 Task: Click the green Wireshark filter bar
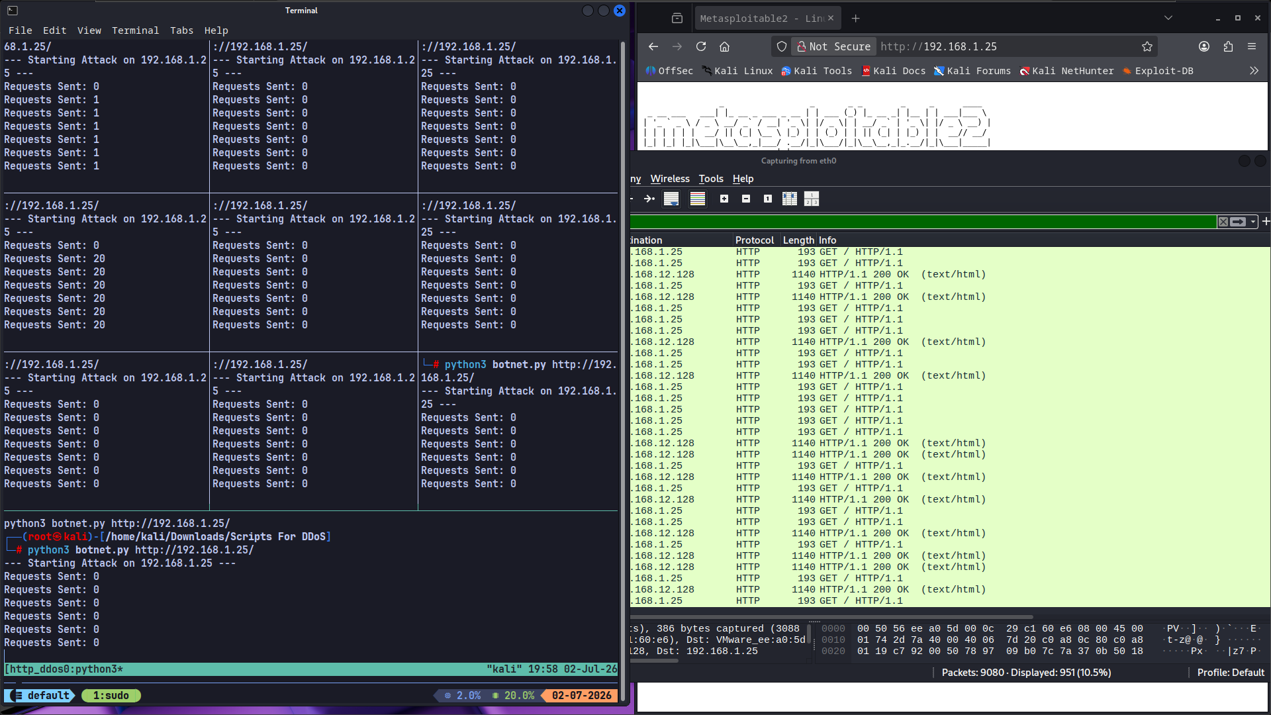point(923,222)
